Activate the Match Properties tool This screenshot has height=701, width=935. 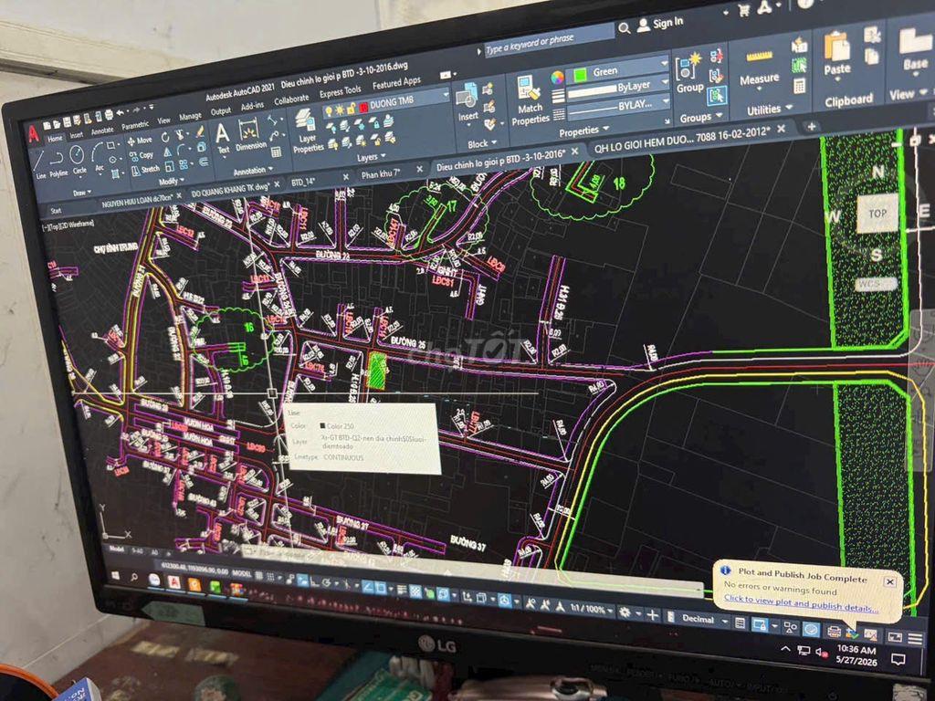pos(530,100)
